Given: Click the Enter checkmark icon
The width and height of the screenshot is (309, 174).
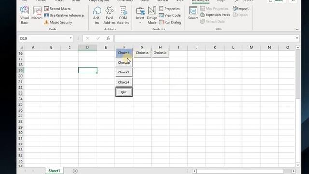Looking at the screenshot, I should [x=98, y=38].
